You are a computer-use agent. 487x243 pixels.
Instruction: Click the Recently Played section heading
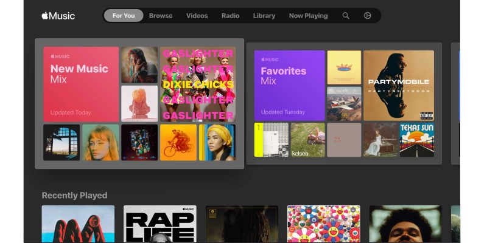pyautogui.click(x=74, y=196)
